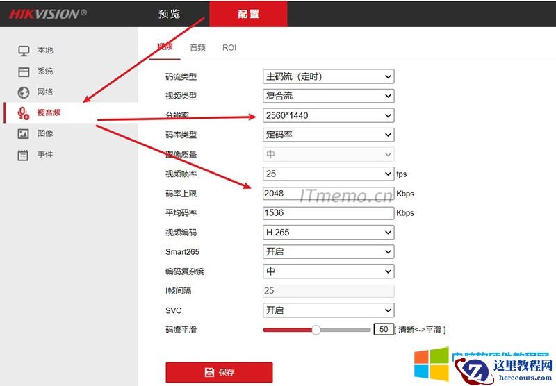Click the Smart265 label
Screen dimensions: 556x386
pyautogui.click(x=182, y=252)
